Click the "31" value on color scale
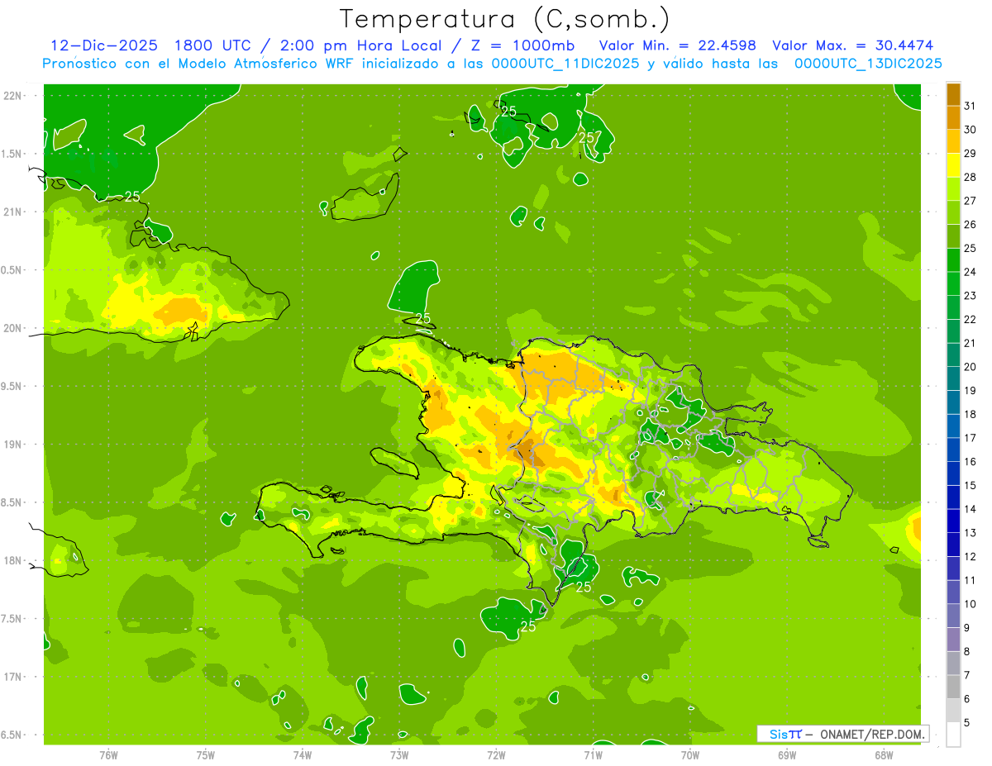The image size is (992, 766). tap(971, 106)
